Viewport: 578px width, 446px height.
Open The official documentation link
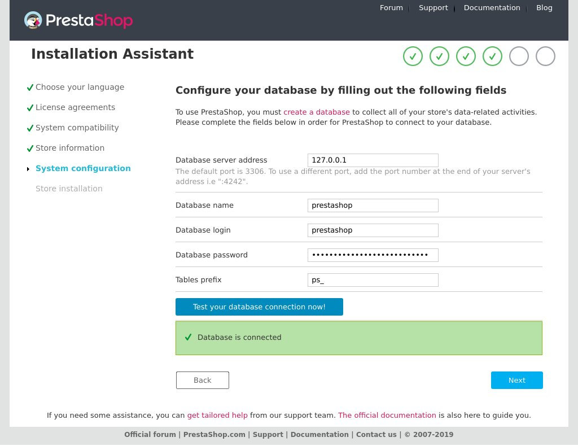(x=387, y=415)
